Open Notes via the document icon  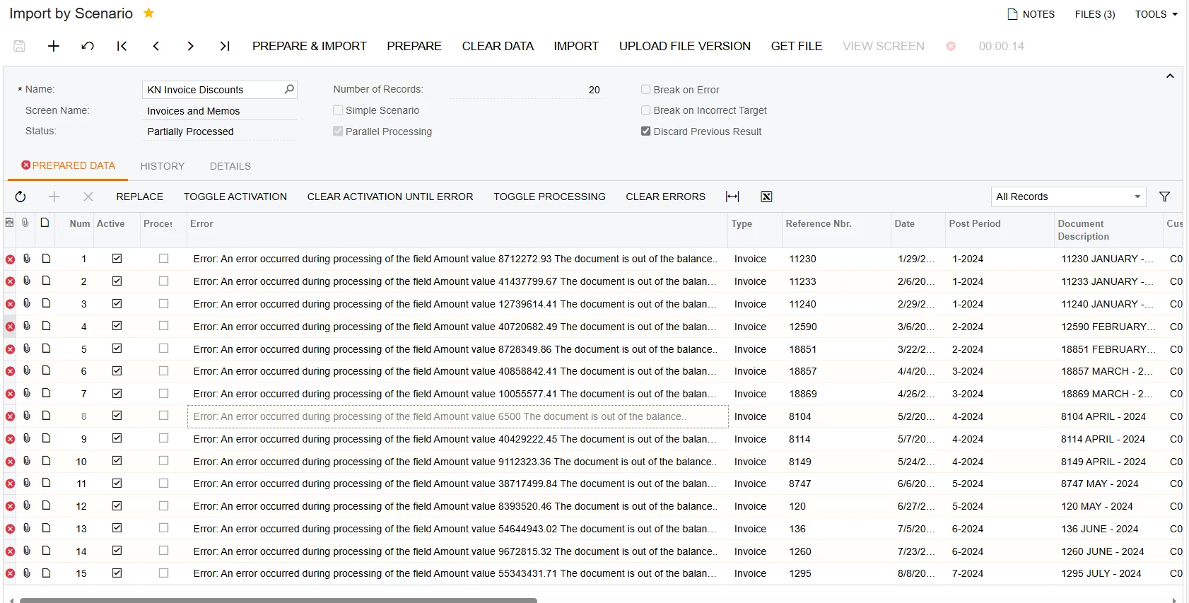coord(1012,14)
